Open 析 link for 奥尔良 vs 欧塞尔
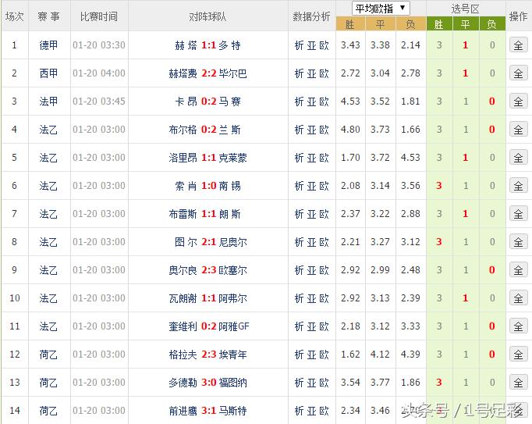The image size is (532, 424). click(299, 270)
